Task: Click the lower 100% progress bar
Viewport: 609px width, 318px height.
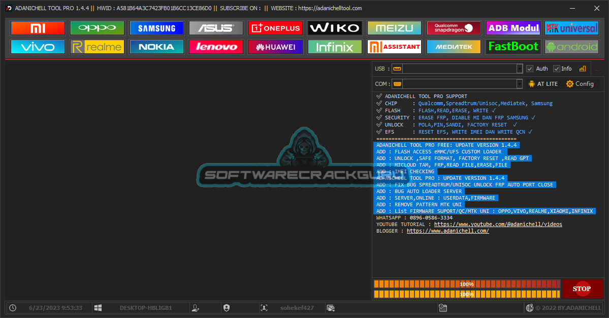Action: click(x=467, y=294)
